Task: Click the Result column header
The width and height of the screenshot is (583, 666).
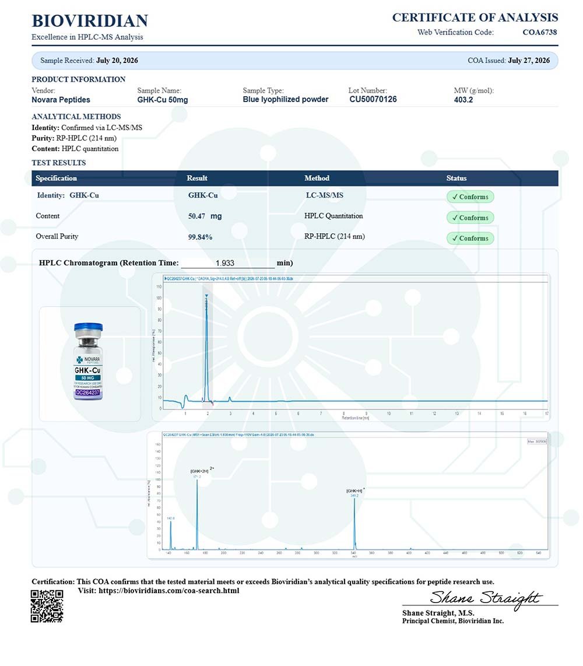Action: point(197,178)
